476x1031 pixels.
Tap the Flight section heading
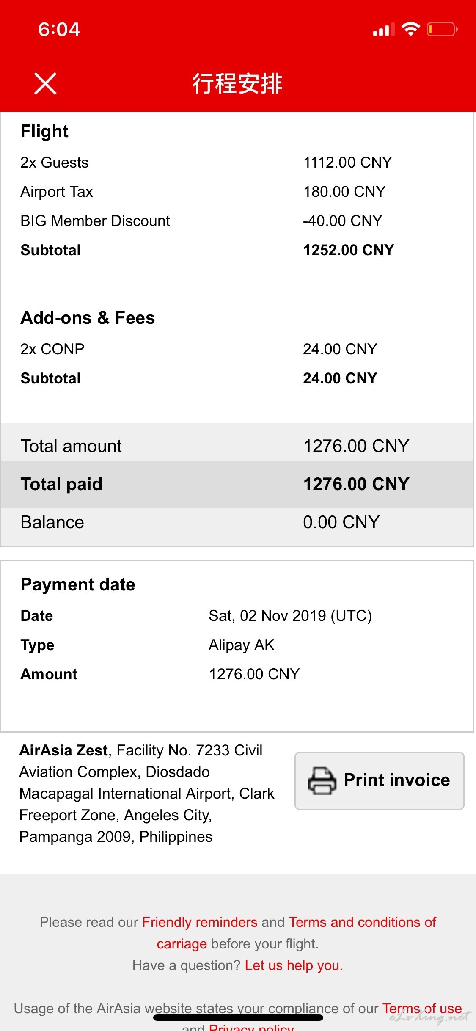pyautogui.click(x=44, y=131)
